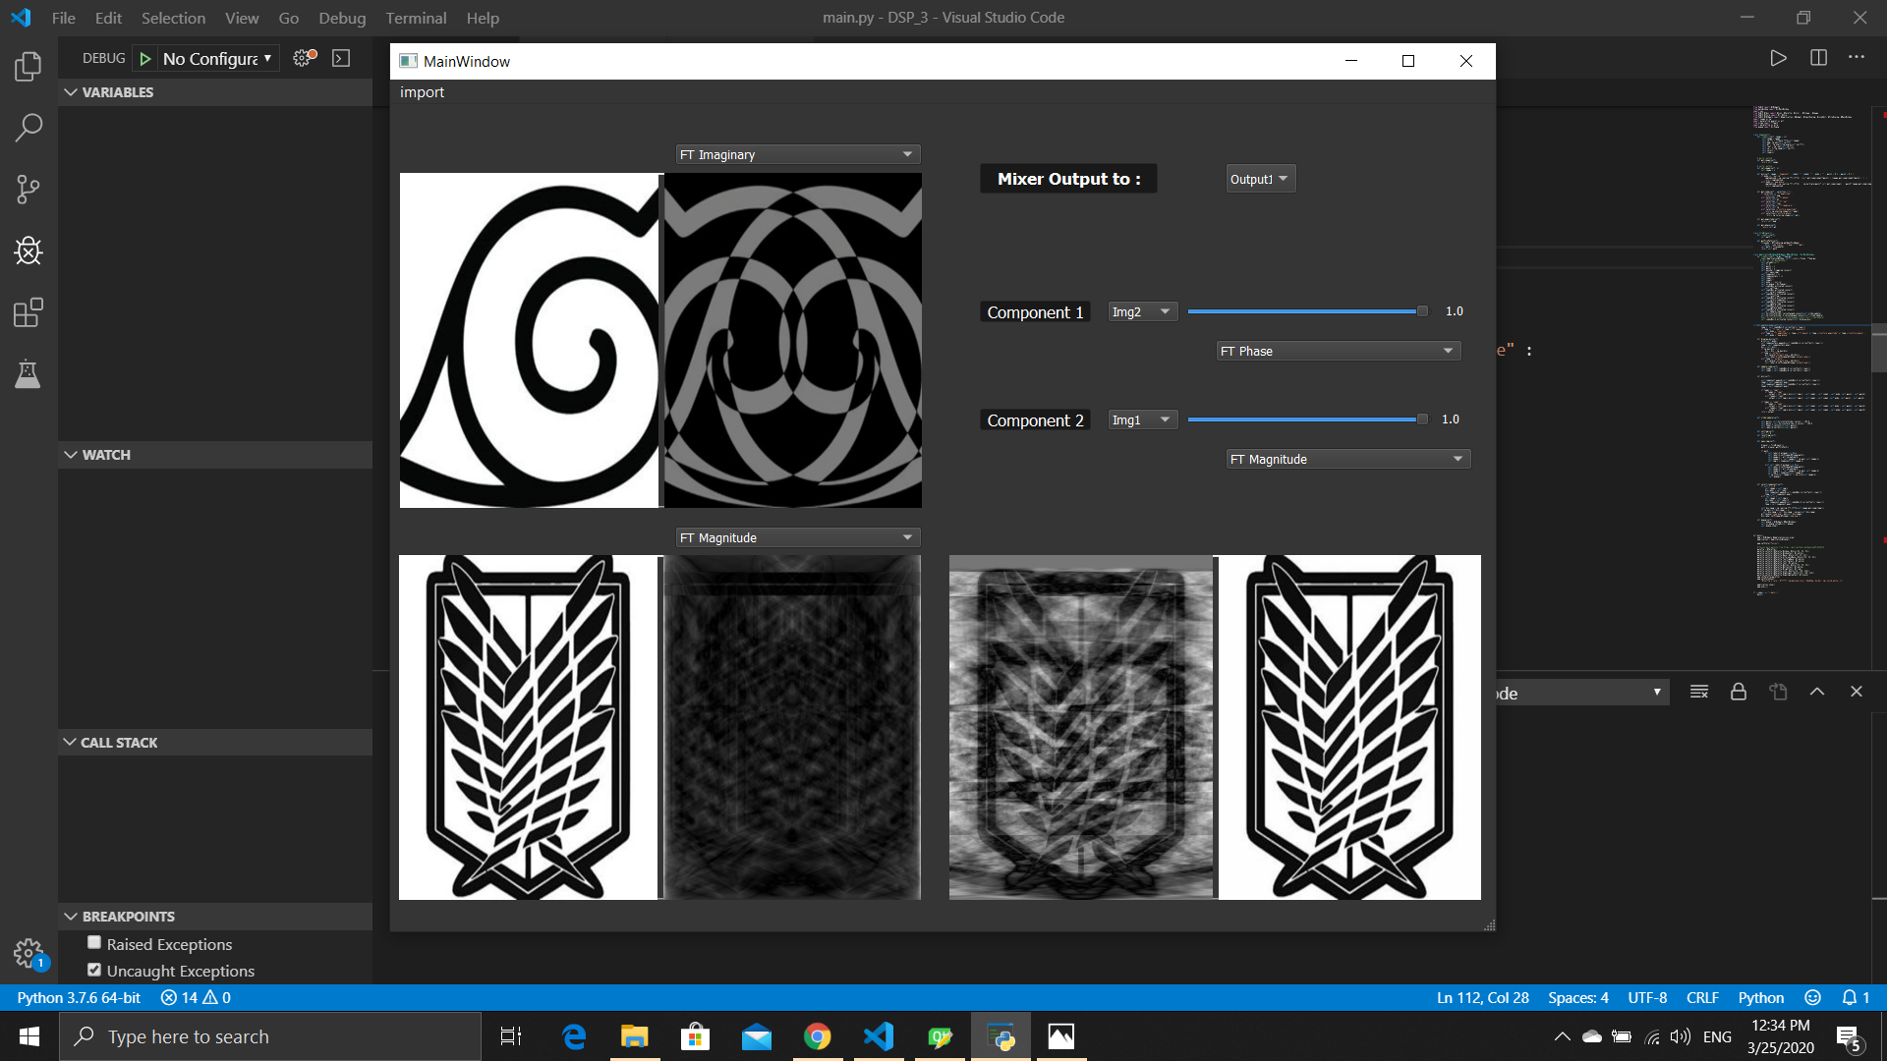Click the errors and warnings count in status bar
Screen dimensions: 1887x1061
click(x=196, y=997)
